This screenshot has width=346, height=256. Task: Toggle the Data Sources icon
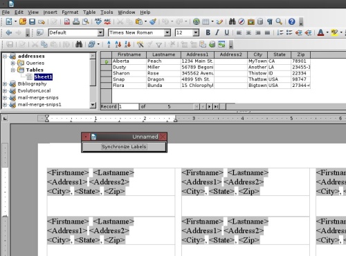(260, 21)
